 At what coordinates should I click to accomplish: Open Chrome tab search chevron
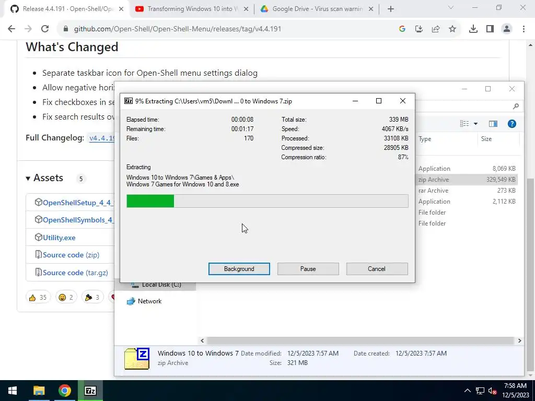[x=451, y=7]
